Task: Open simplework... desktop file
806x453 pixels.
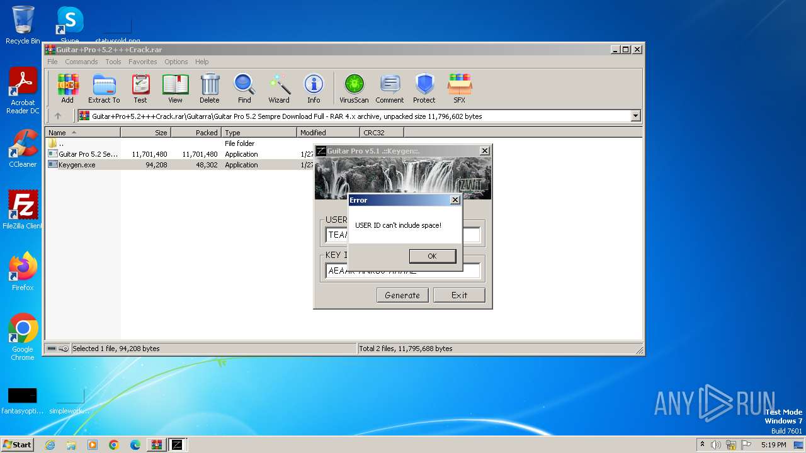Action: click(x=70, y=401)
